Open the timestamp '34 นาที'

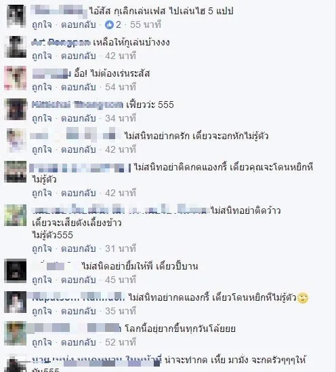point(121,118)
